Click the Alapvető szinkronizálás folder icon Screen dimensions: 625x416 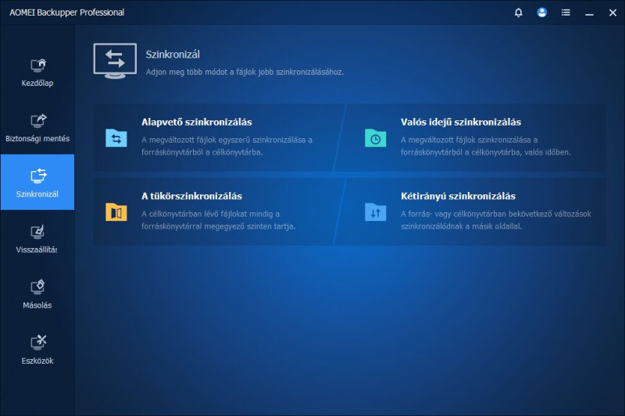tap(116, 138)
